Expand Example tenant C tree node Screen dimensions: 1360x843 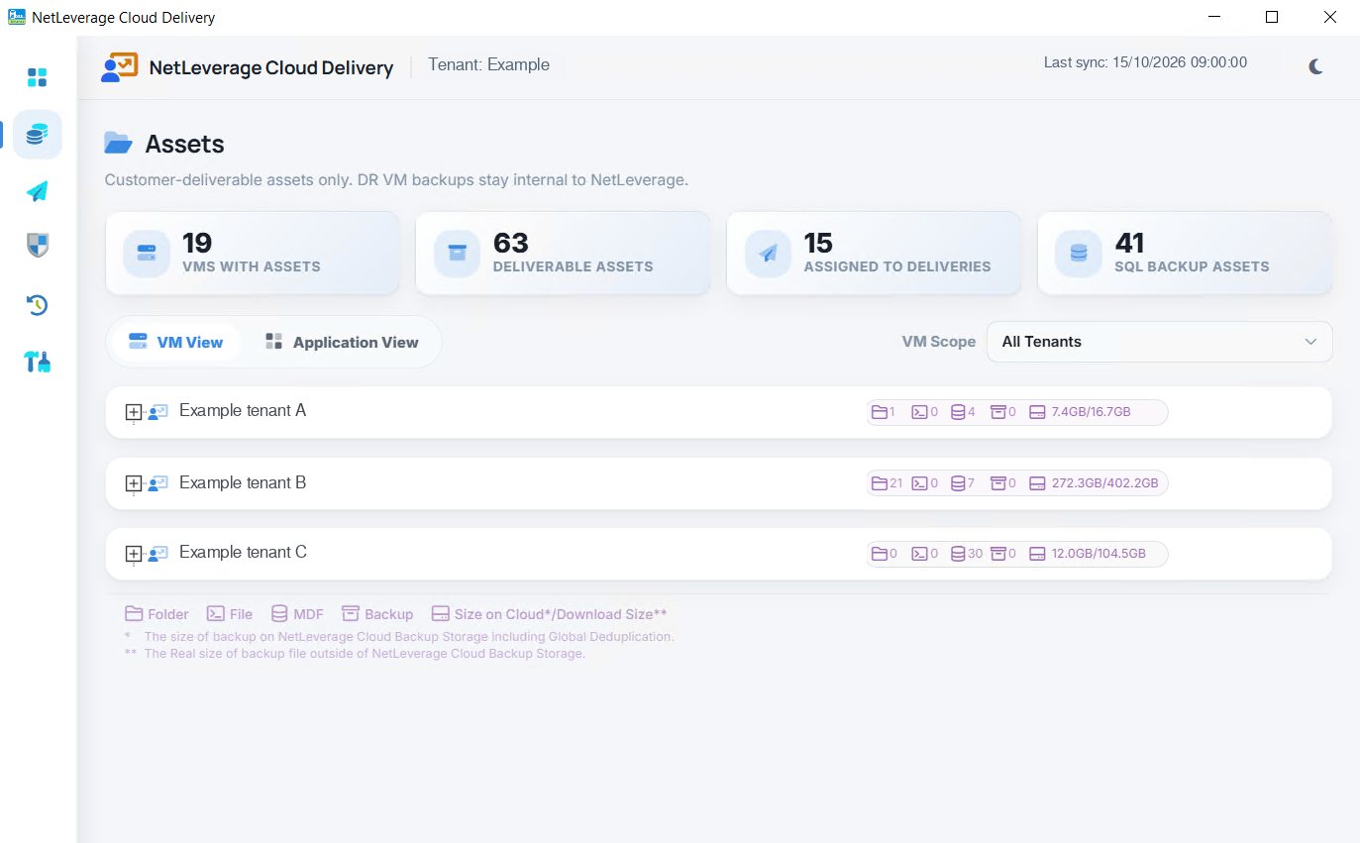tap(134, 554)
